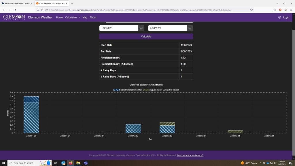Click the Clemson University logo
The height and width of the screenshot is (166, 295).
(x=14, y=17)
